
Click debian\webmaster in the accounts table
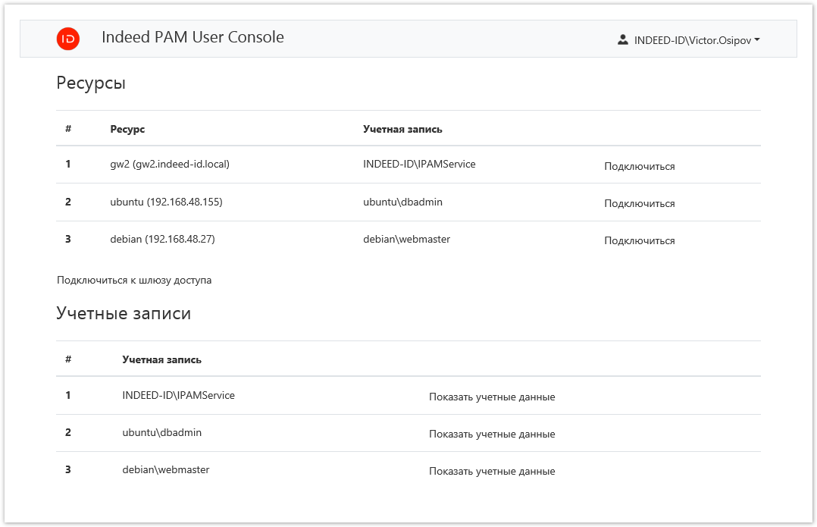tap(165, 469)
